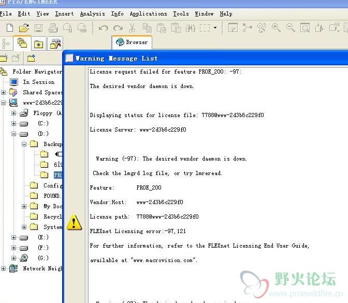Screen dimensions: 348x303
Task: Collapse the www-2d3b6c229 computer node
Action: 3,103
